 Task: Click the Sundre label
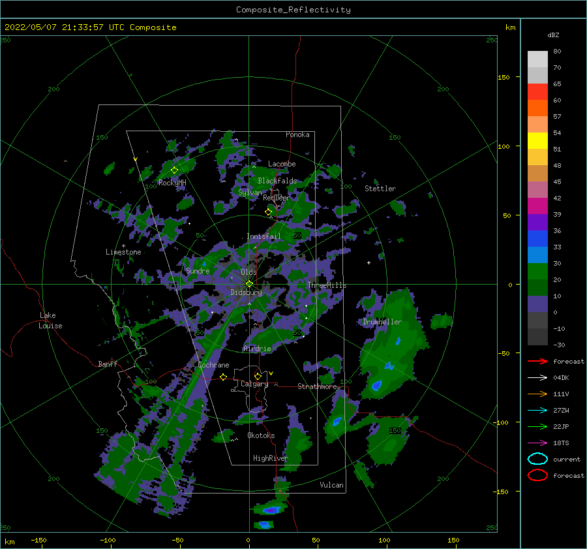pyautogui.click(x=198, y=270)
